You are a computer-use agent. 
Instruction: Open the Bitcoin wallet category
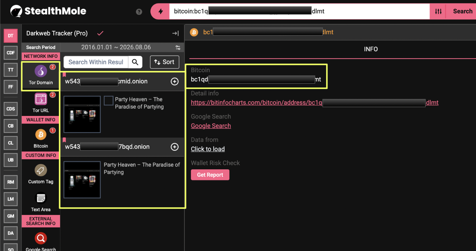click(41, 138)
